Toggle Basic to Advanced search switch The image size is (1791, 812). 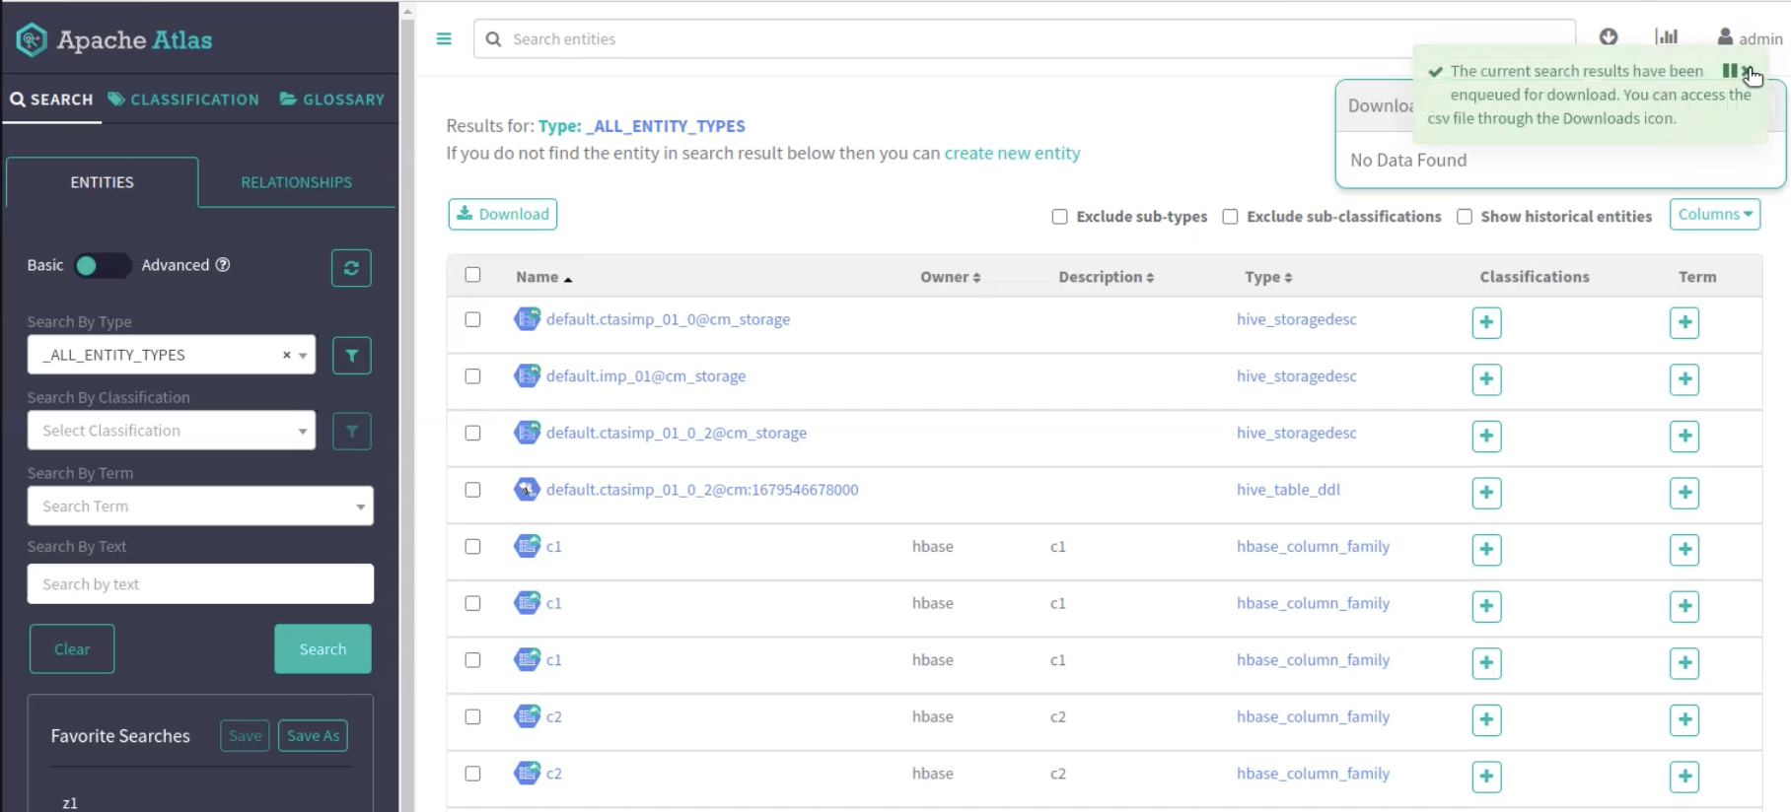click(101, 266)
